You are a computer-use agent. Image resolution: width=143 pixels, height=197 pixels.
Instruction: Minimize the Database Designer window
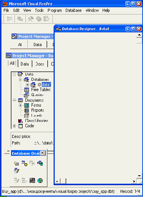pos(128,29)
